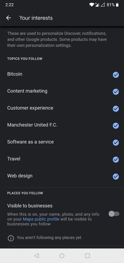Screen dimensions: 124x263
Task: Tap the battery icon in status bar
Action: tap(117, 5)
